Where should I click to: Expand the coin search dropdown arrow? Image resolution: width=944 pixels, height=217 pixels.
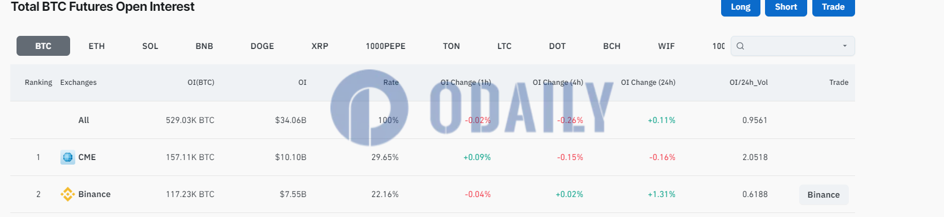pyautogui.click(x=844, y=46)
